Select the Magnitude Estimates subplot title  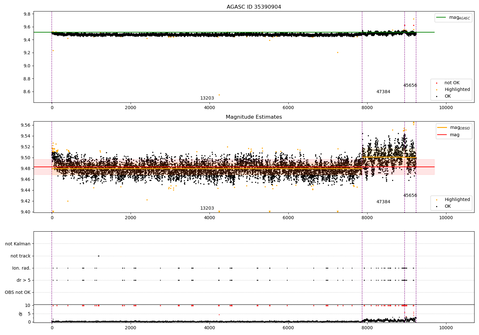(254, 117)
